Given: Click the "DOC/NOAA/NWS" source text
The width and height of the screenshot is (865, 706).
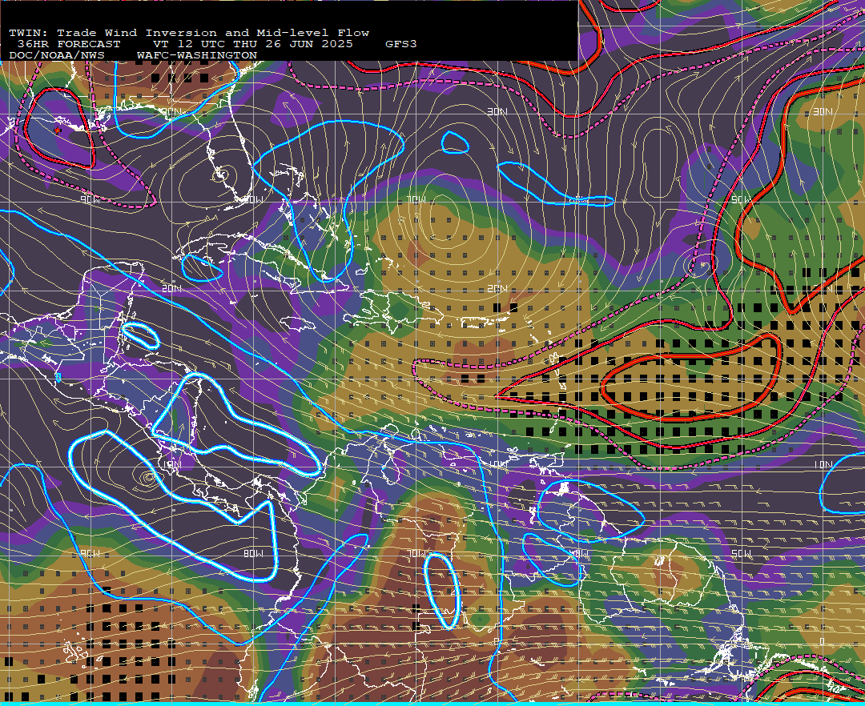Looking at the screenshot, I should [56, 56].
